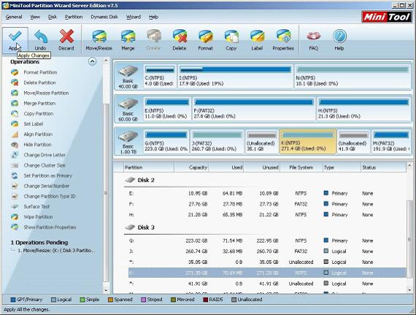
Task: Open the Help menu
Action: 153,17
